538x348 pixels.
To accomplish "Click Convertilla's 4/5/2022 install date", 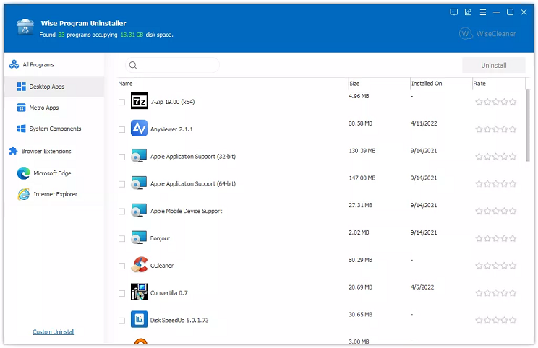I will (422, 287).
